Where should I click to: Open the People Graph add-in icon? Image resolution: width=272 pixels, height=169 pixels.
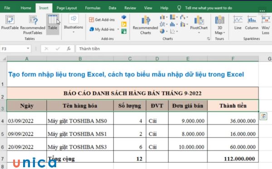click(x=124, y=32)
